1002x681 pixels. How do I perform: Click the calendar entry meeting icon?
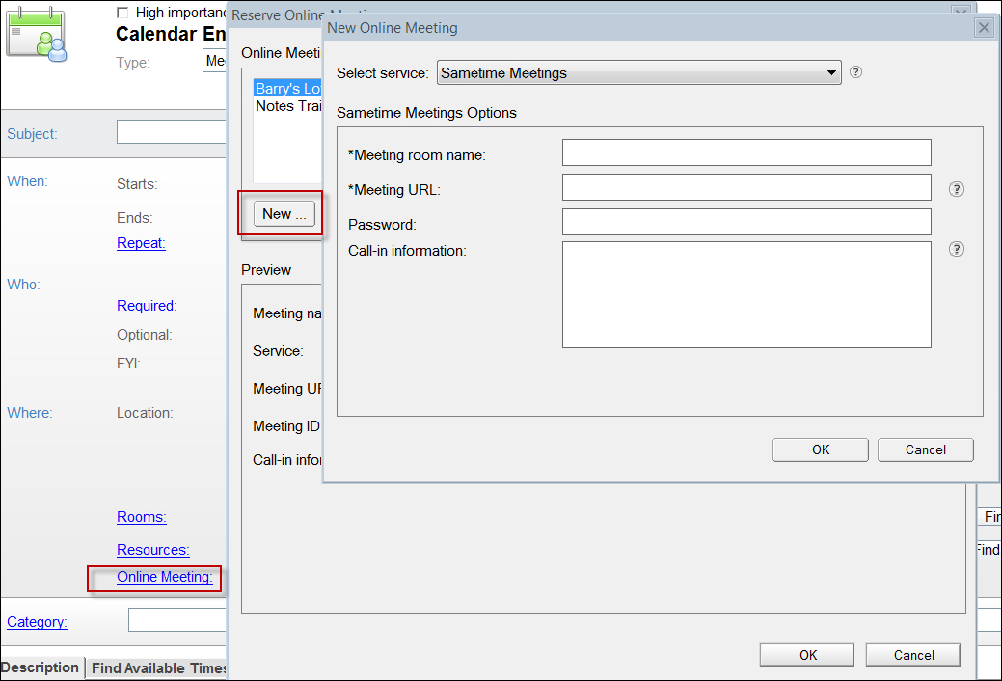[37, 35]
